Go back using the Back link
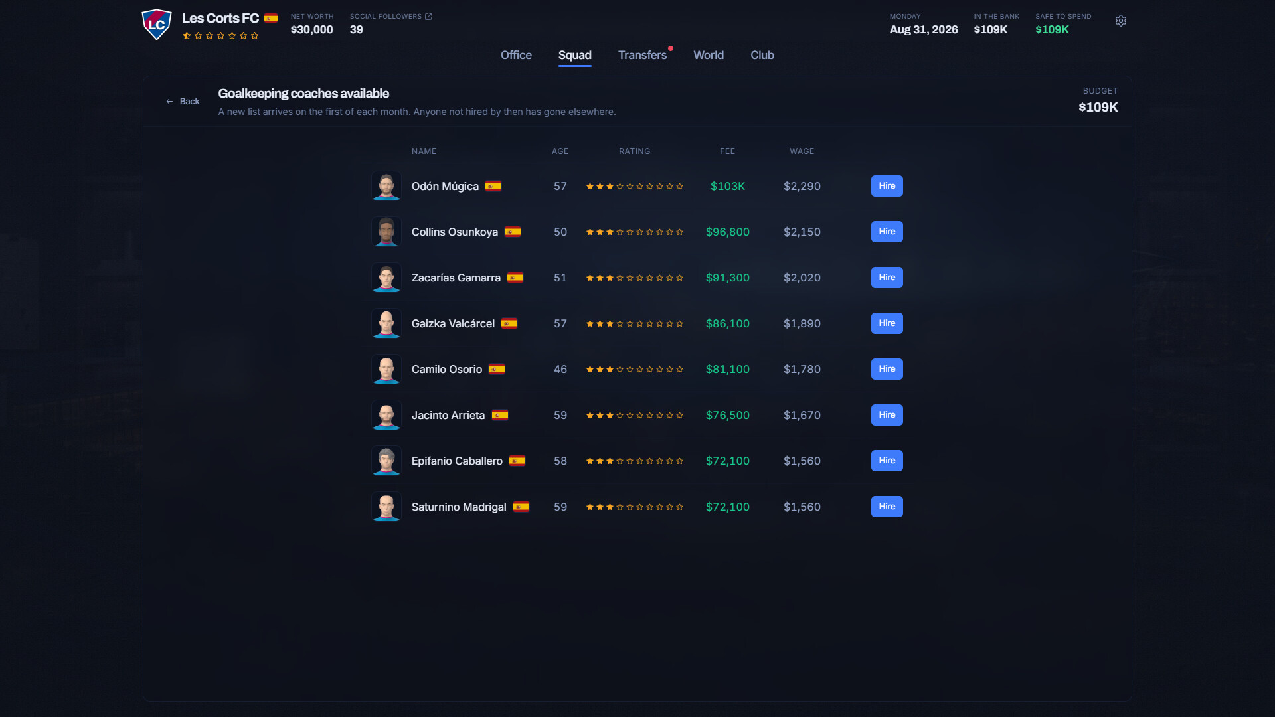Viewport: 1275px width, 717px height. (x=183, y=101)
